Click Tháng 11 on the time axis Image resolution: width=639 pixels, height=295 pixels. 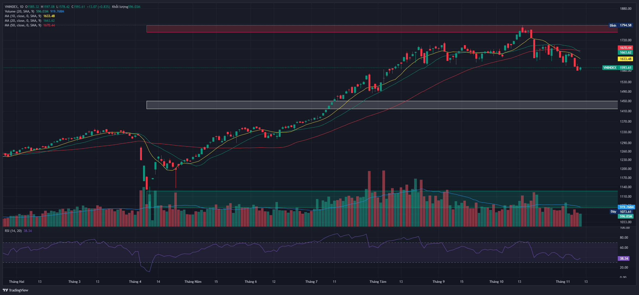[x=563, y=282]
